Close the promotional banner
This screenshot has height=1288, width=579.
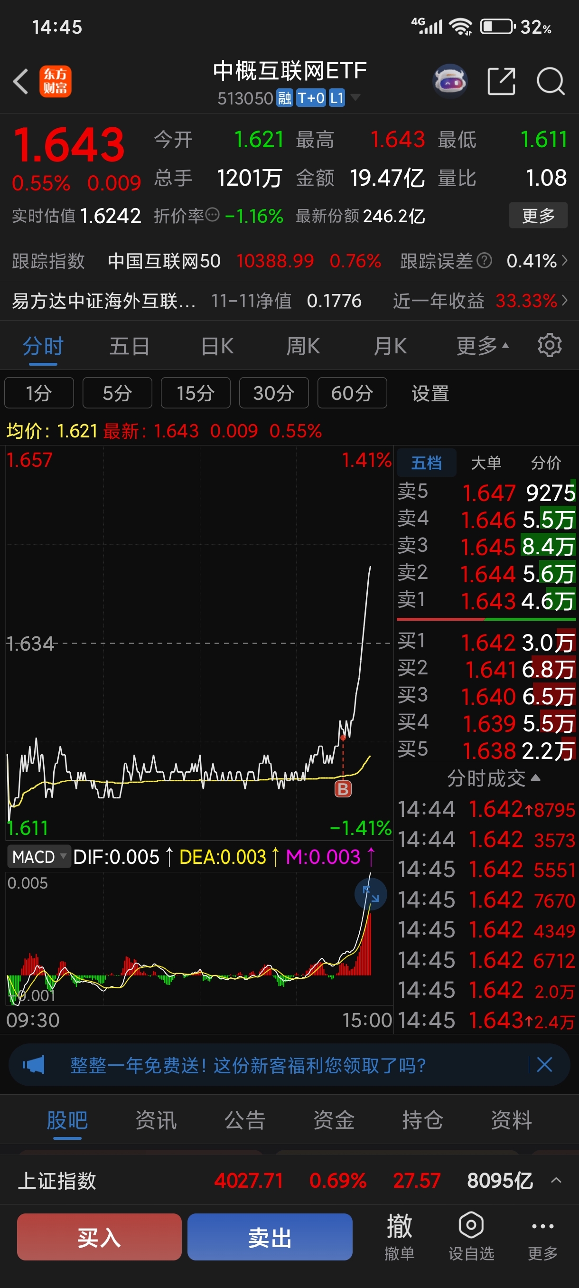point(544,1064)
